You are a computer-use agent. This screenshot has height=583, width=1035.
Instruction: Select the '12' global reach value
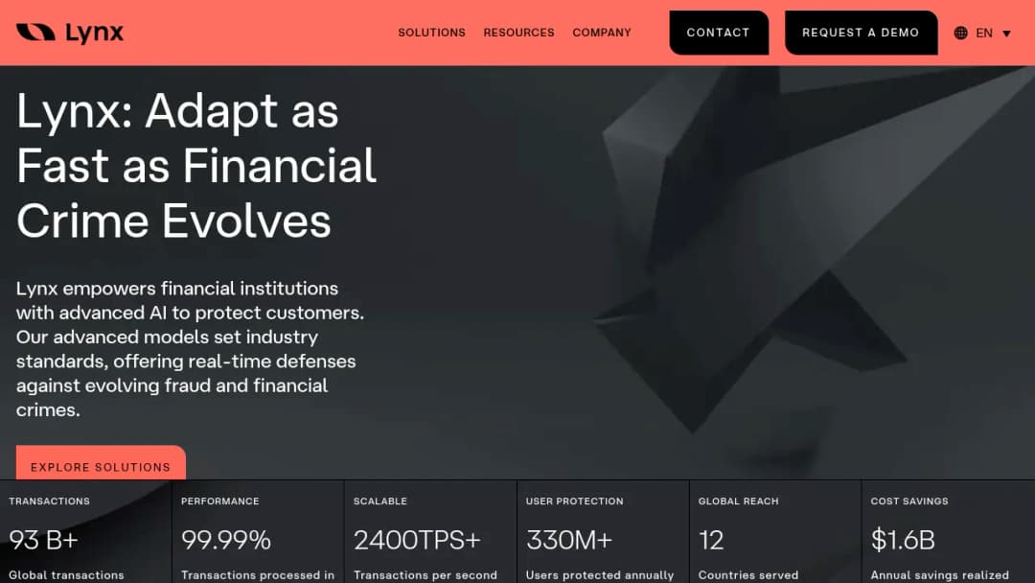coord(711,540)
